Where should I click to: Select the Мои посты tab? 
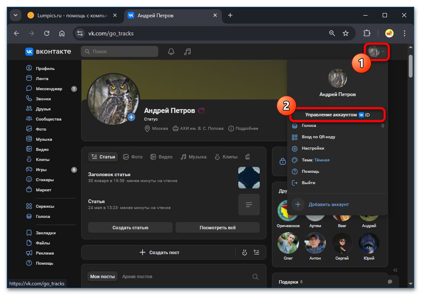(102, 276)
